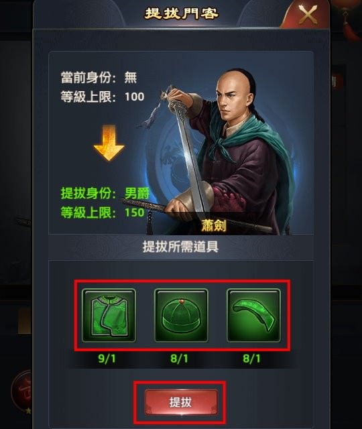Screen dimensions: 362x429
Task: Select the green belt item icon
Action: pyautogui.click(x=253, y=315)
